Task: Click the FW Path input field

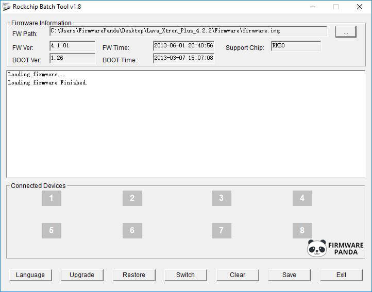Action: tap(189, 31)
